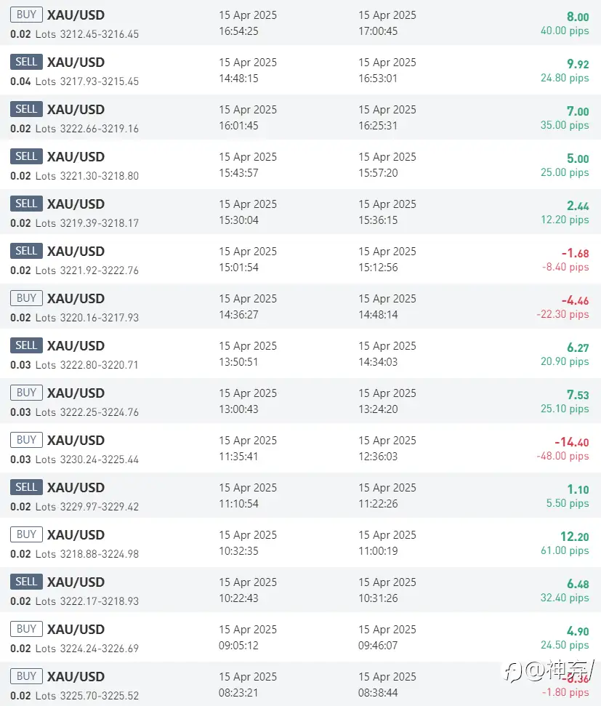Select lots text 3222.25-3224.76
601x706 pixels.
99,412
